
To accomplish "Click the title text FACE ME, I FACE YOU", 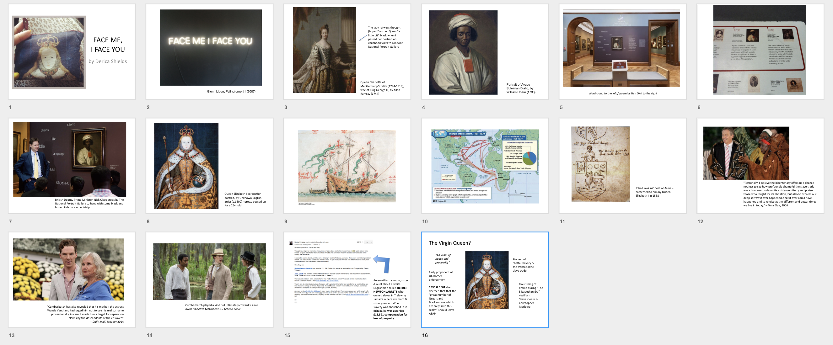I will coord(108,45).
